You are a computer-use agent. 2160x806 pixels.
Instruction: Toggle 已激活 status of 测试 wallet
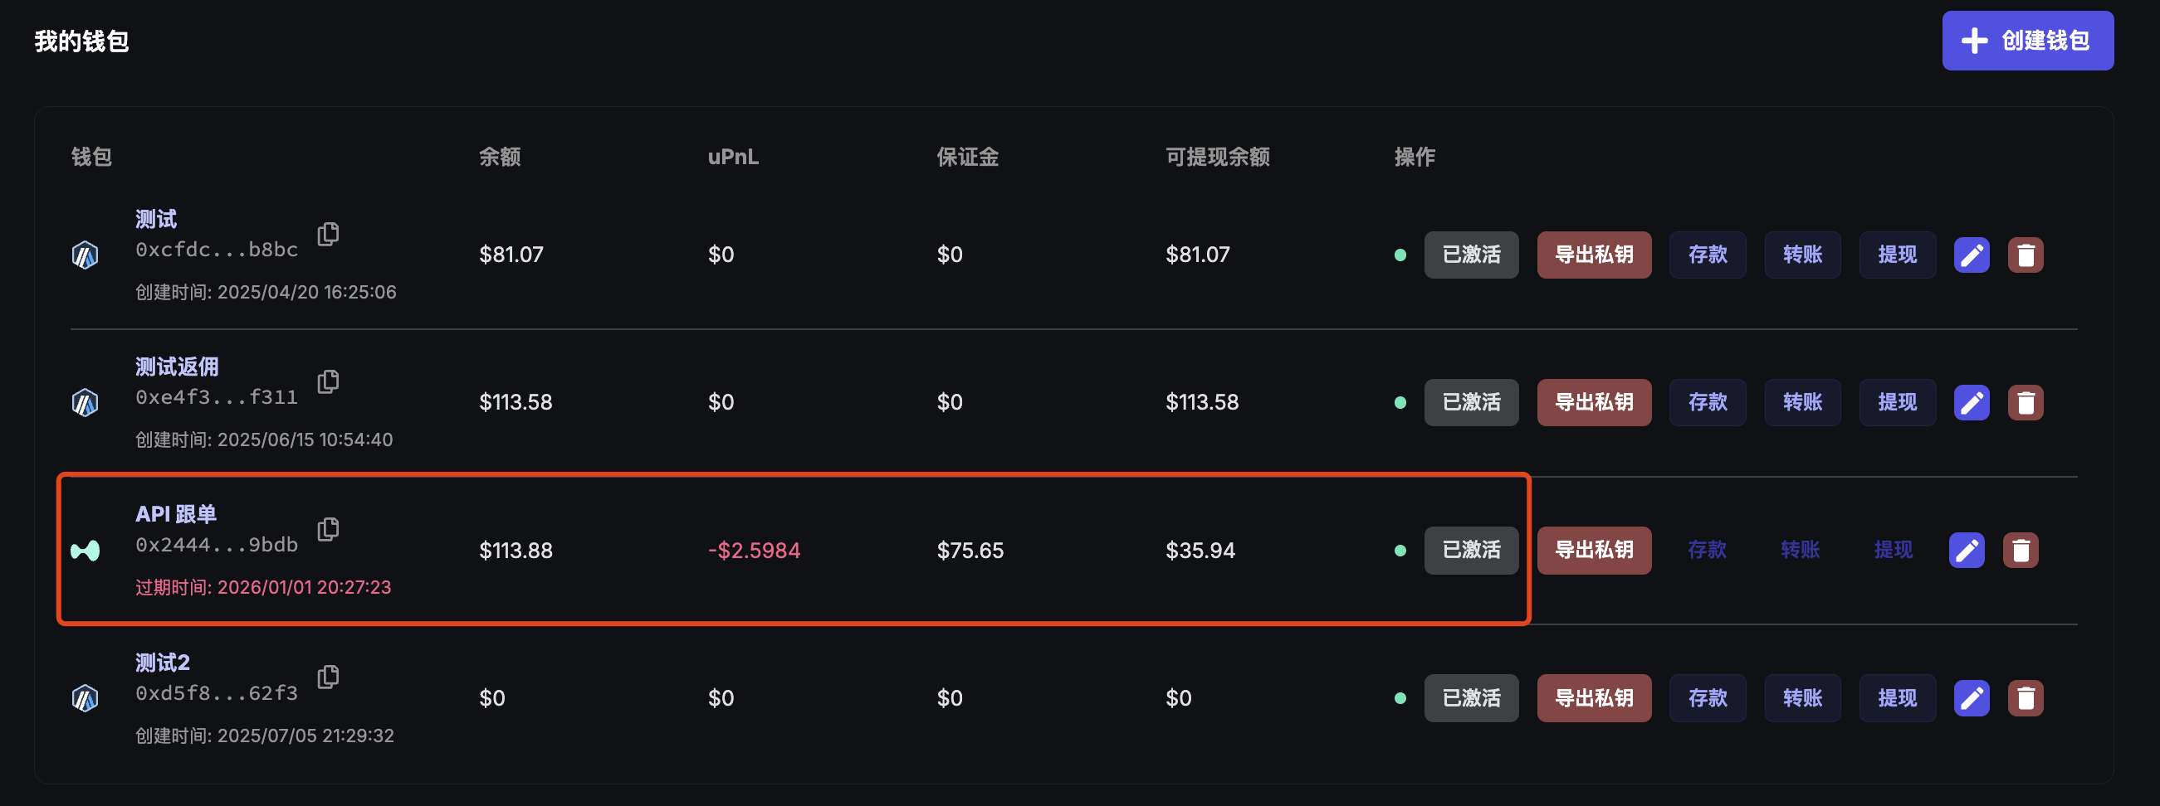pos(1471,255)
